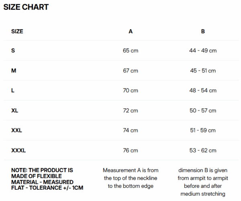Click the SIZE CHART heading
The image size is (241, 201).
coord(26,7)
